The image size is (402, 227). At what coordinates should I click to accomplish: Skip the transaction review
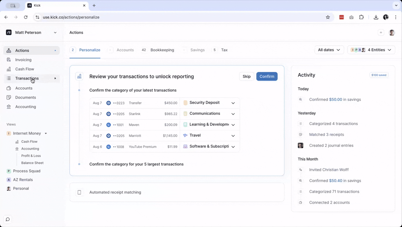coord(246,77)
